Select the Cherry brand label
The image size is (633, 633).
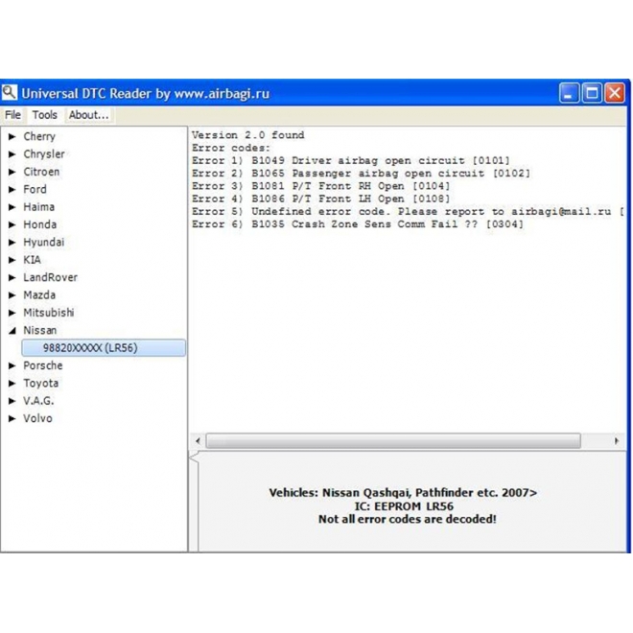pos(39,136)
